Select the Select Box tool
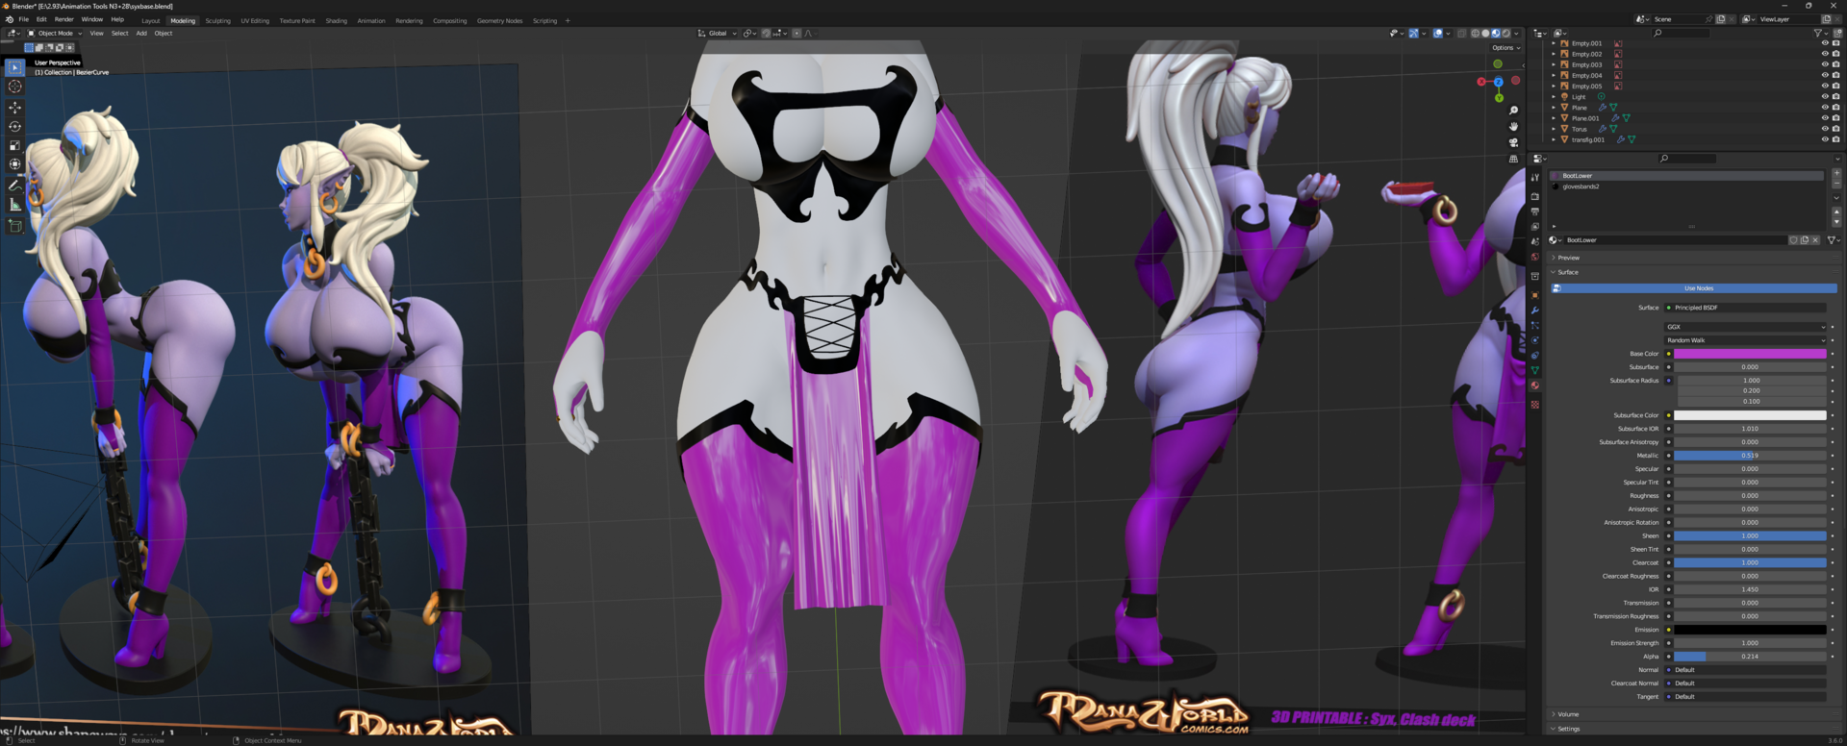This screenshot has height=746, width=1847. coord(14,67)
